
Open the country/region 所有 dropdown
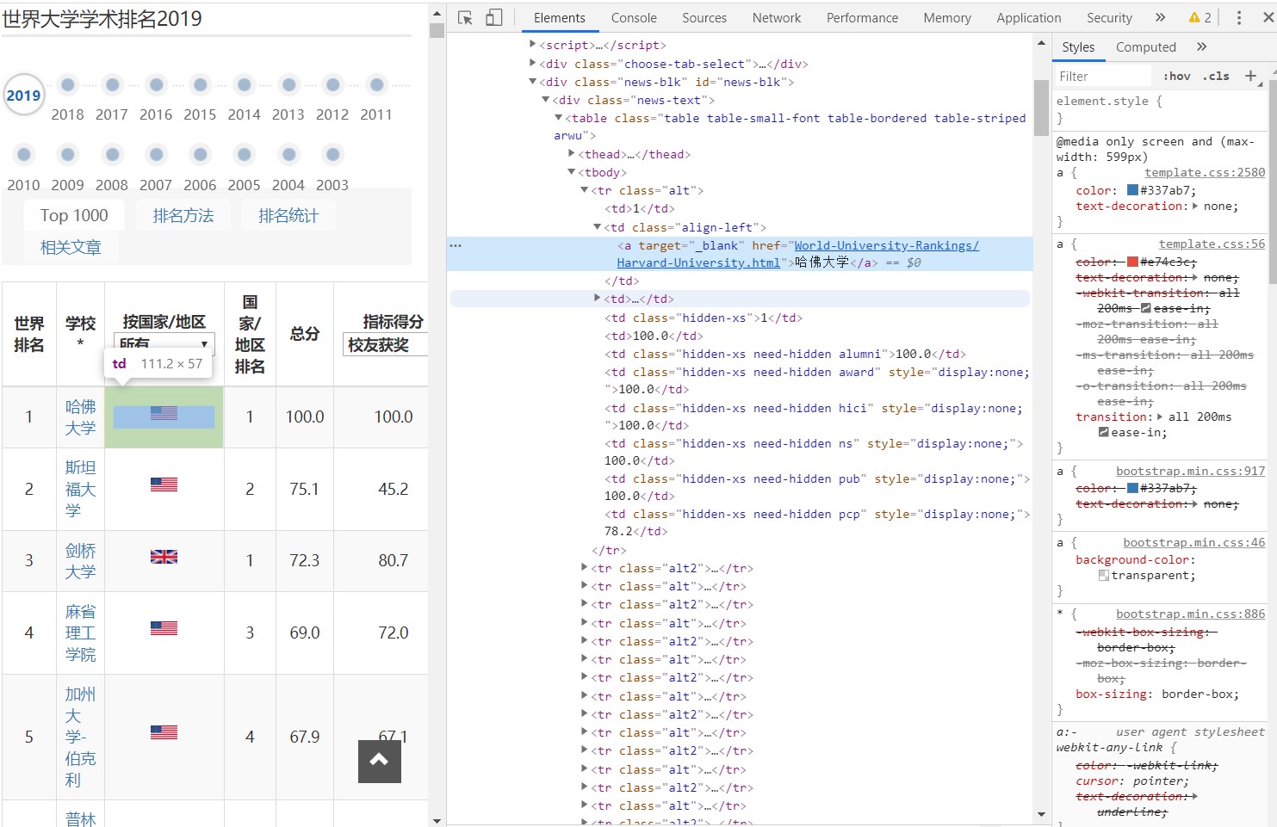pyautogui.click(x=164, y=343)
